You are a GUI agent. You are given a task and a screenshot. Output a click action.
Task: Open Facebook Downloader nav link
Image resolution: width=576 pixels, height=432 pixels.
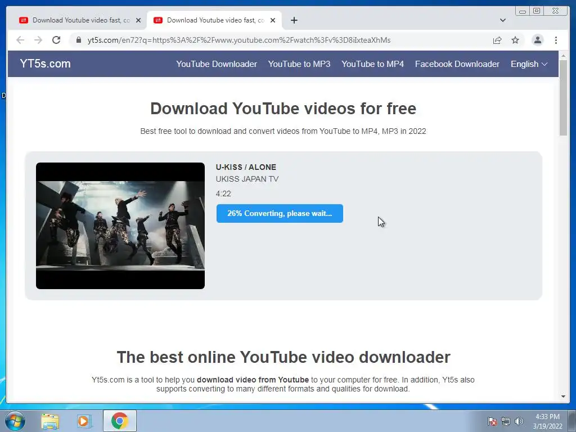click(457, 64)
